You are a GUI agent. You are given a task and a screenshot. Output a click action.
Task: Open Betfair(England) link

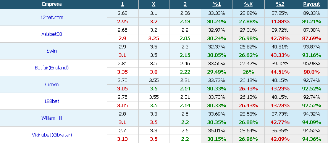pos(52,68)
